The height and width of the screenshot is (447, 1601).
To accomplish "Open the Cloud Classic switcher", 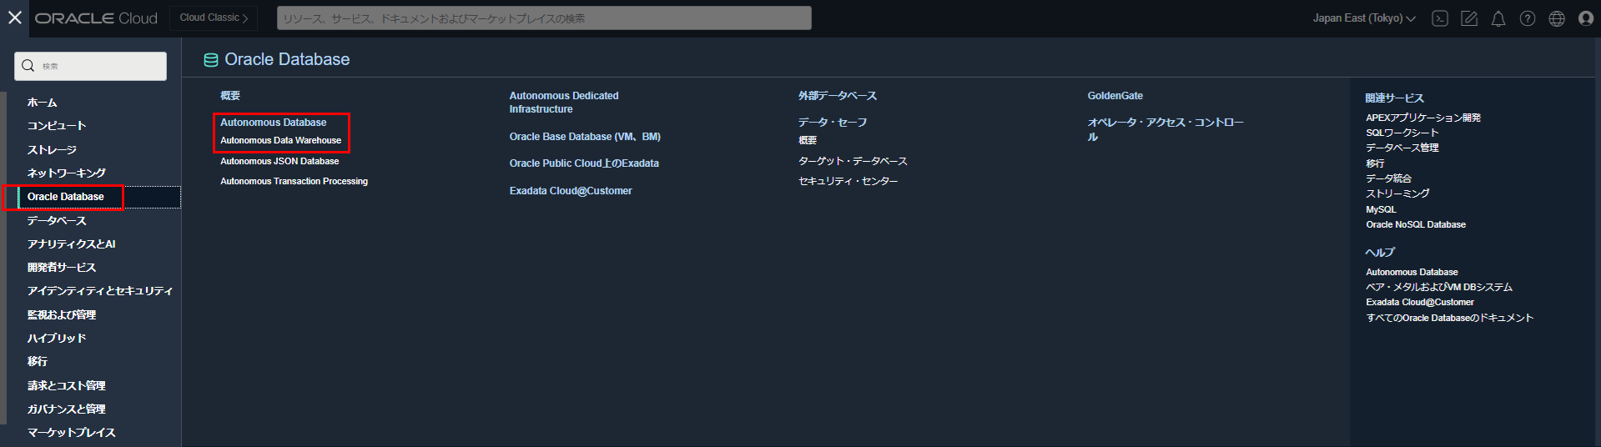I will pos(214,18).
